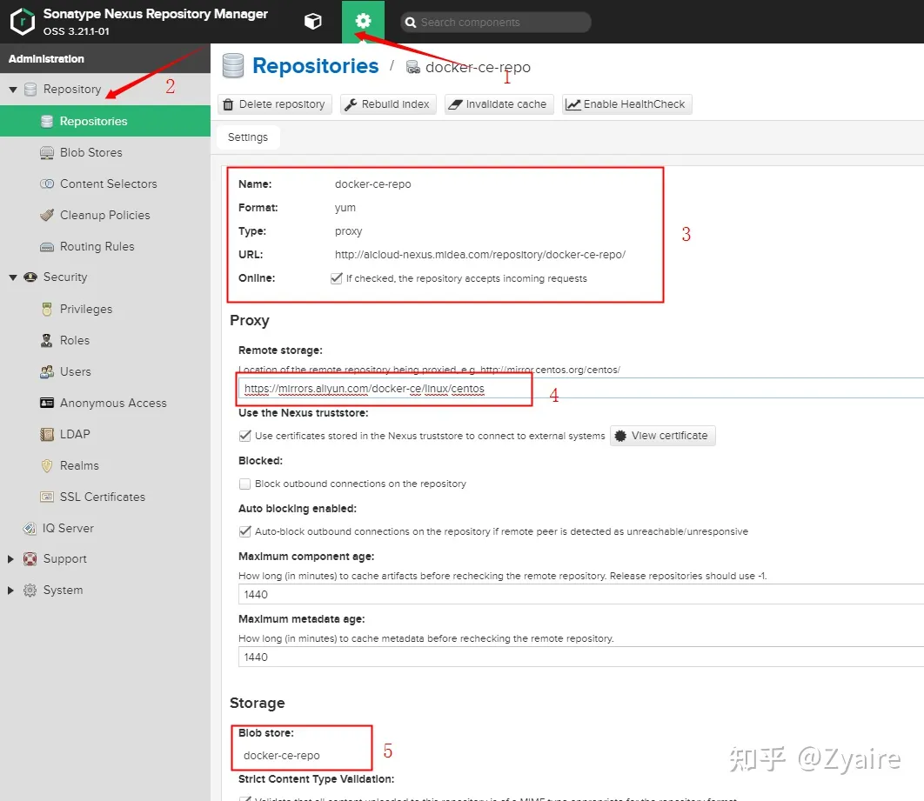924x801 pixels.
Task: Toggle Auto-block outbound connections checkbox
Action: point(245,532)
